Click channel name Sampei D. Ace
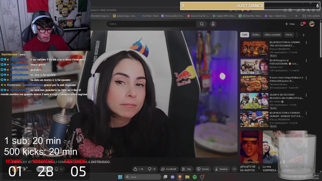Viewport: 322px width, 181px height. point(276,67)
